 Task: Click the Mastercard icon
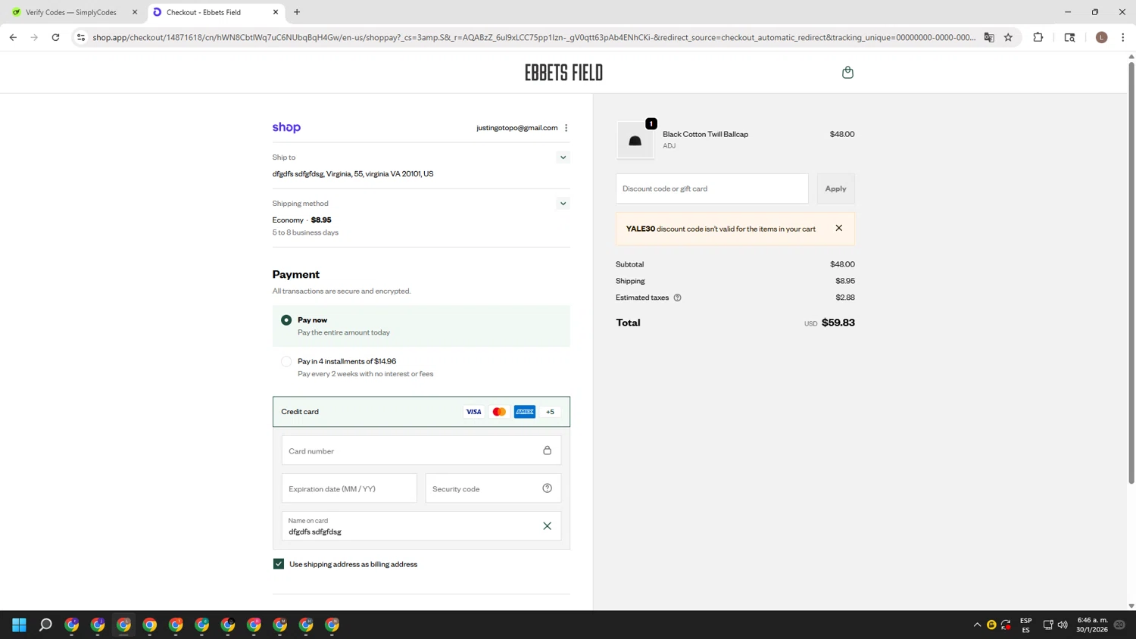(499, 412)
